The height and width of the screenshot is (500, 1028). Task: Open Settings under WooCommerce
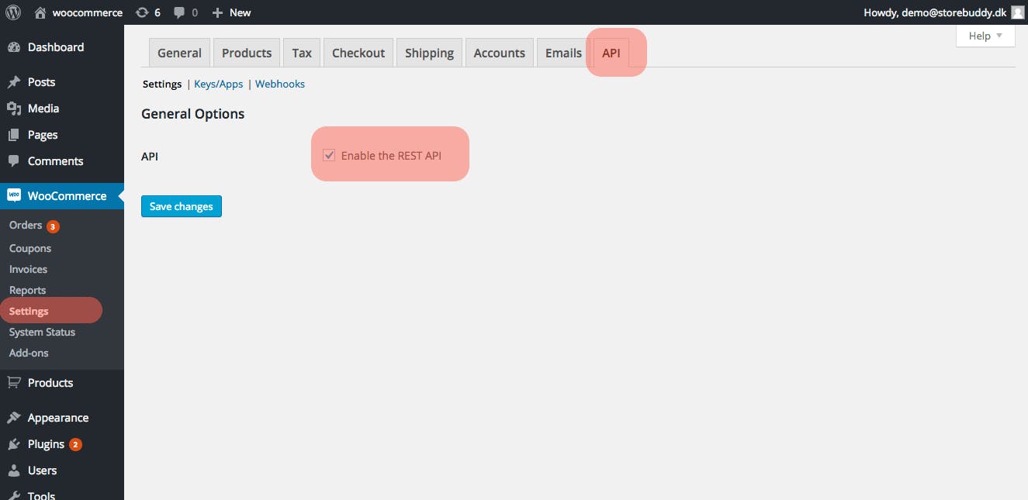point(29,311)
